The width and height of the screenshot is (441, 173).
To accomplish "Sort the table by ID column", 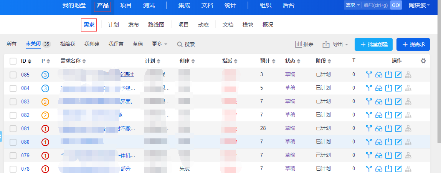I will pos(26,61).
